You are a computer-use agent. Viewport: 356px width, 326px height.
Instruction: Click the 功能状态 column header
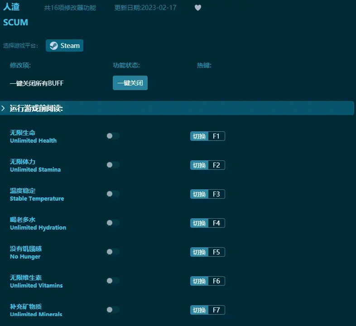(x=126, y=65)
